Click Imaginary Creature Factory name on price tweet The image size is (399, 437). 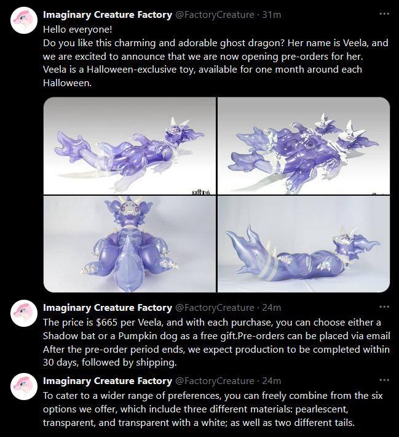pos(108,308)
